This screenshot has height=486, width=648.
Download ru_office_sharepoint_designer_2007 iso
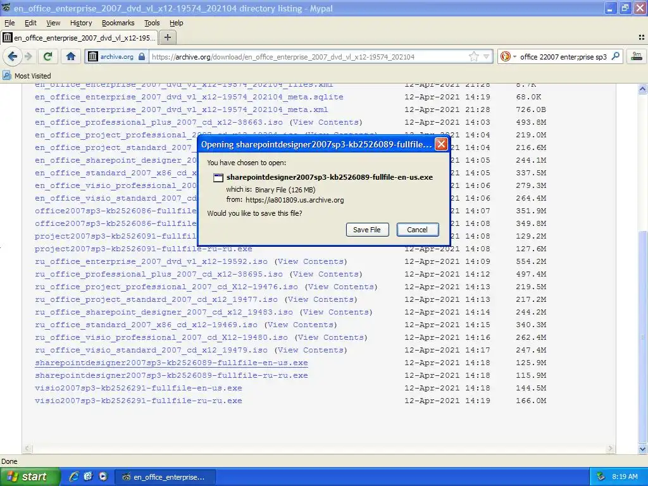[164, 312]
